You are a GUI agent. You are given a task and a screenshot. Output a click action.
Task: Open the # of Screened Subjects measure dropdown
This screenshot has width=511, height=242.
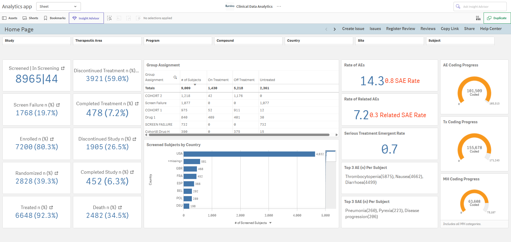coord(270,223)
